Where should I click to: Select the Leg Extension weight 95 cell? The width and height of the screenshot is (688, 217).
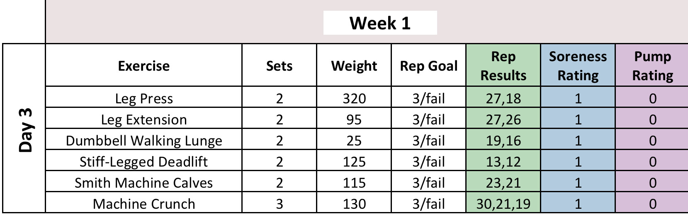coord(354,119)
